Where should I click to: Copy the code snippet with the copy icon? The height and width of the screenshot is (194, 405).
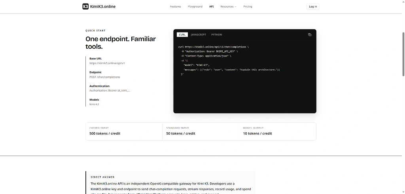point(310,35)
